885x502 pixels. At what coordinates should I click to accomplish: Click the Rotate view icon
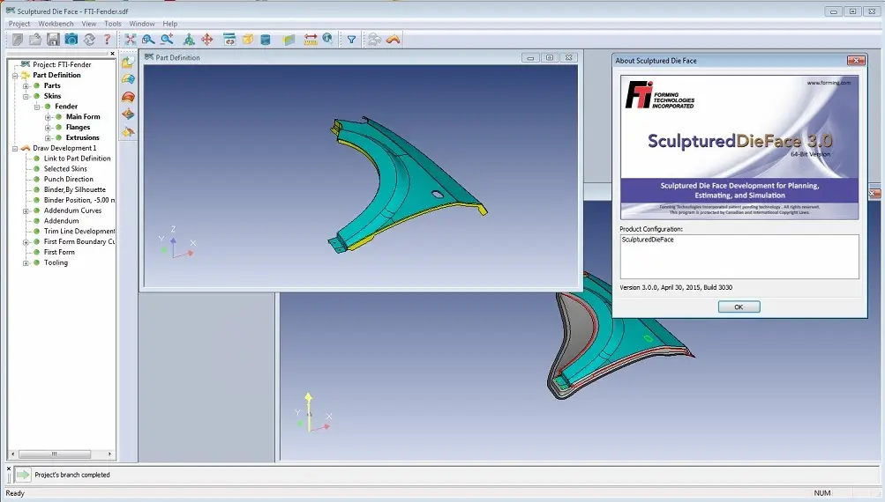click(x=189, y=40)
